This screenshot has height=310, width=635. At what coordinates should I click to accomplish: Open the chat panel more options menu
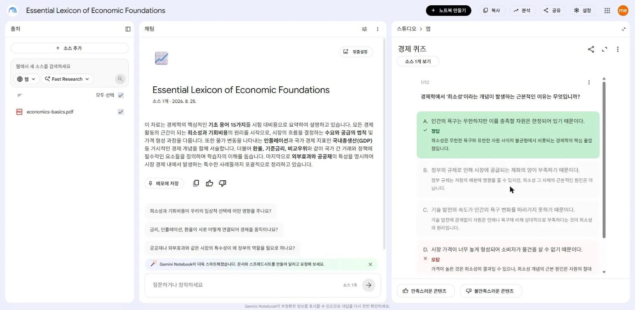377,29
